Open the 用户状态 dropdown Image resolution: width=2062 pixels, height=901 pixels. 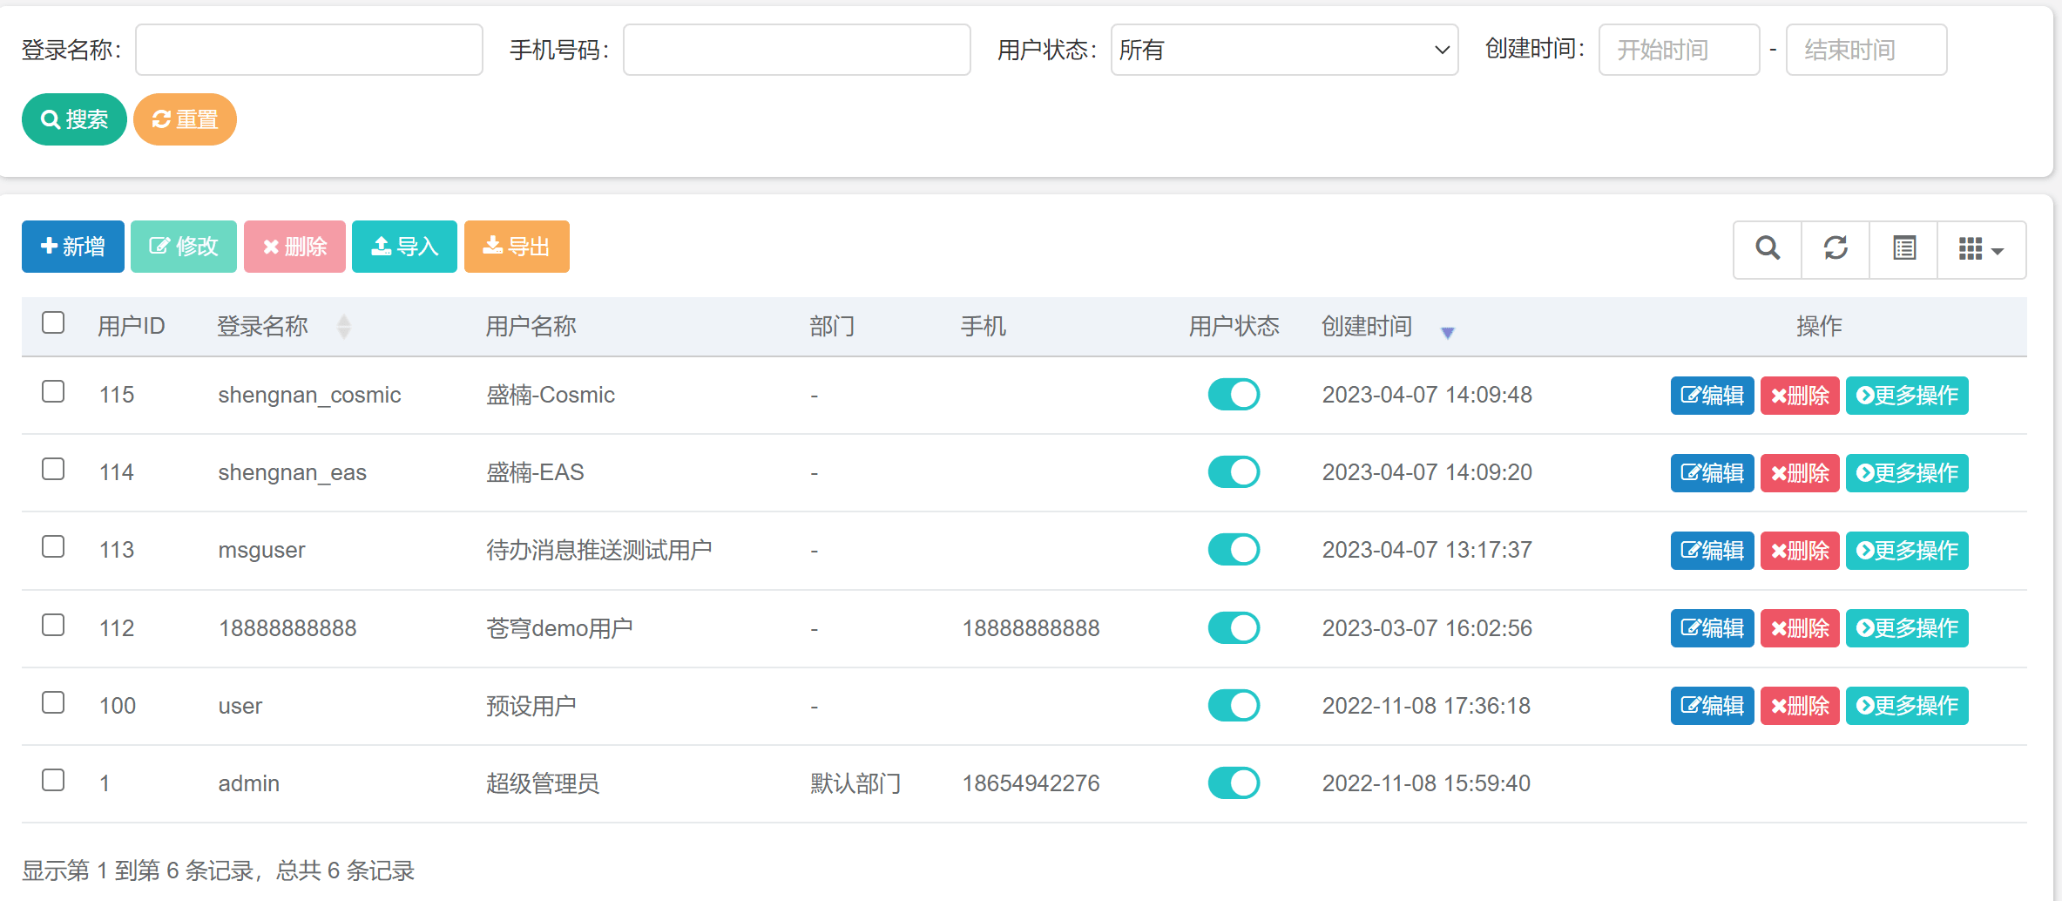click(x=1284, y=51)
